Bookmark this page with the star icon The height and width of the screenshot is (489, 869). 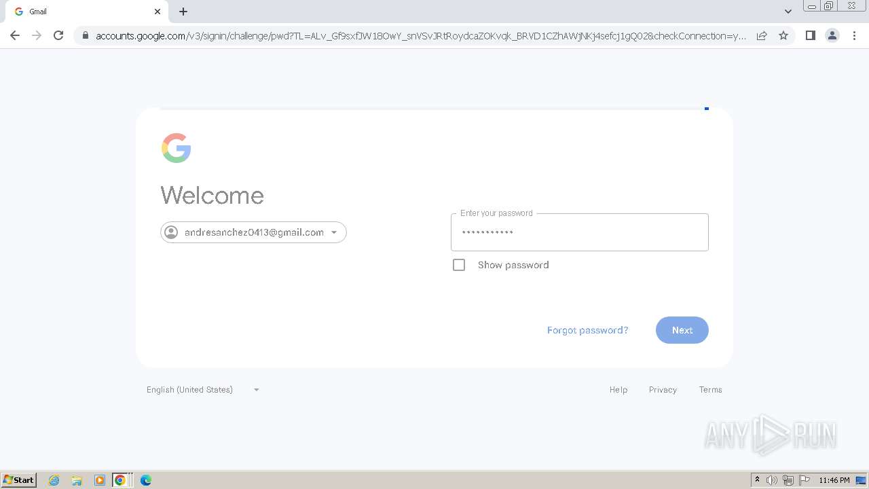pyautogui.click(x=783, y=35)
